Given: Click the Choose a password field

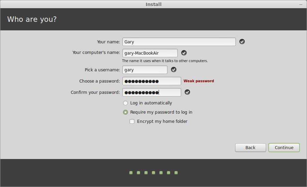Looking at the screenshot, I should (151, 81).
